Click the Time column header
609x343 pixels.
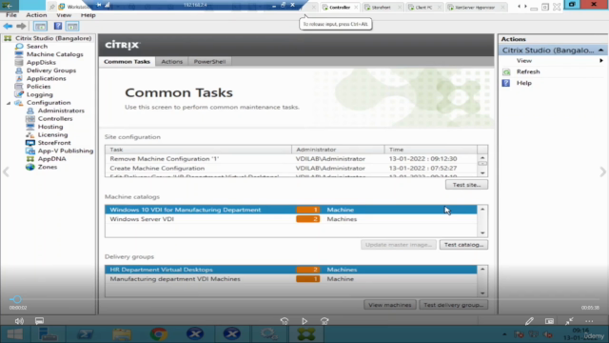pos(431,150)
